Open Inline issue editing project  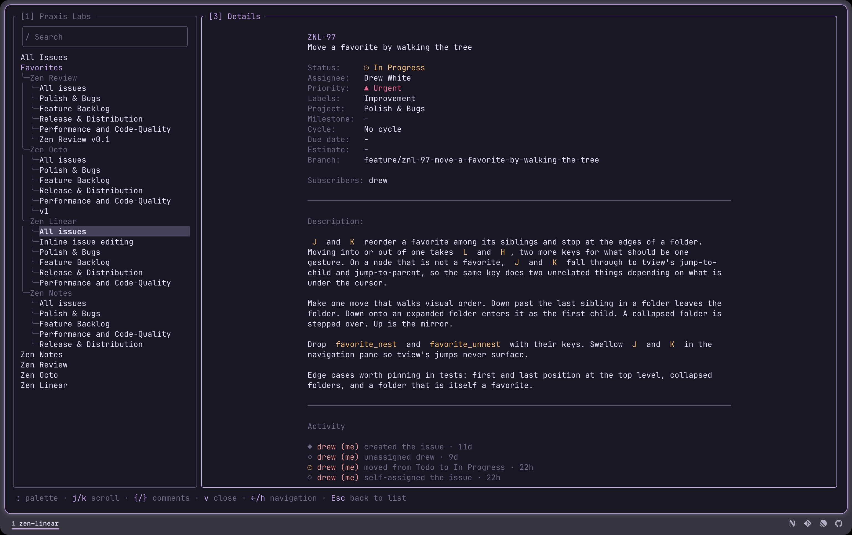coord(86,242)
